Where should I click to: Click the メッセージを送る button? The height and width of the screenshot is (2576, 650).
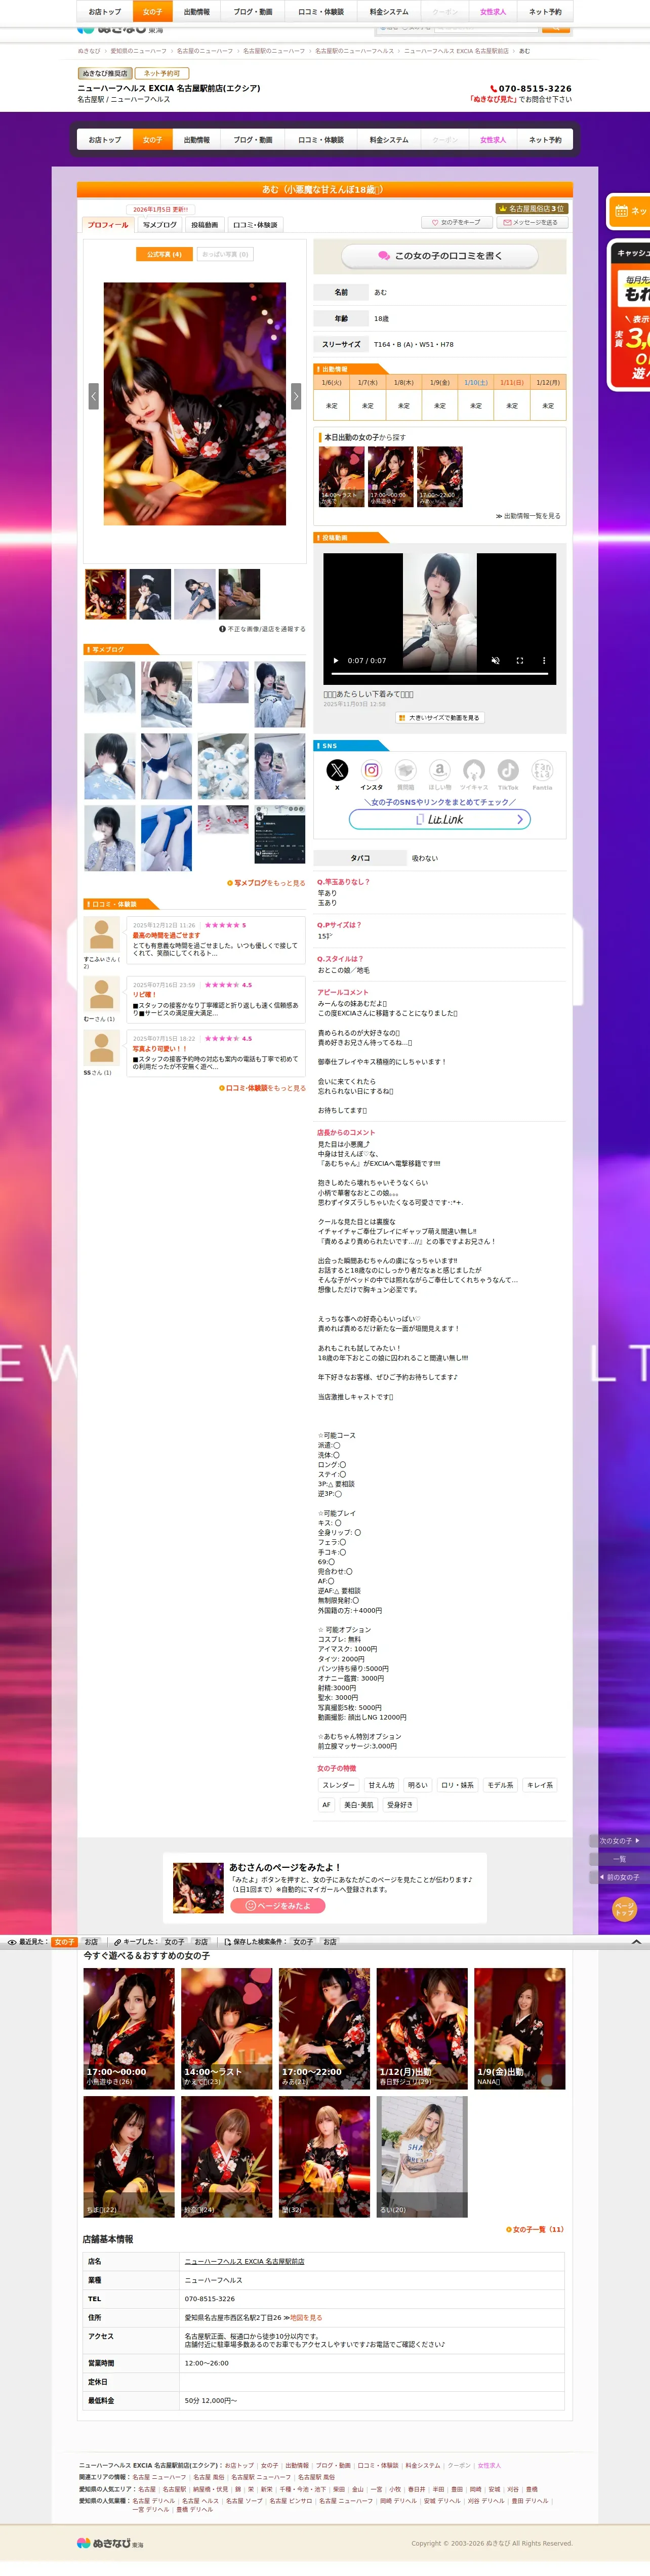click(532, 223)
